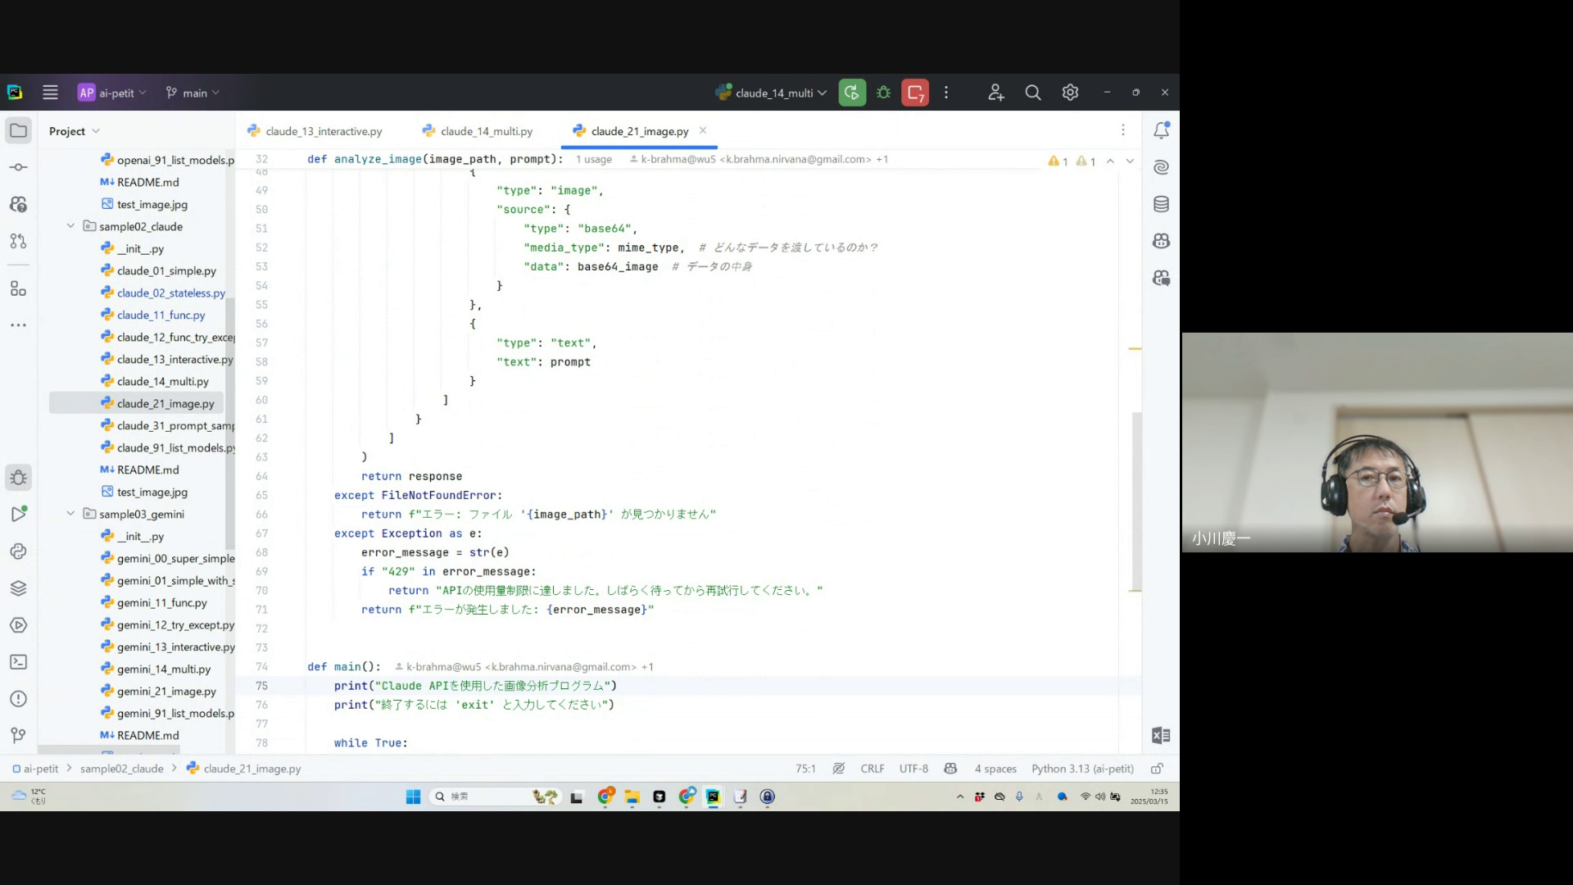Open gemini_21_image.py in project tree

[x=166, y=691]
